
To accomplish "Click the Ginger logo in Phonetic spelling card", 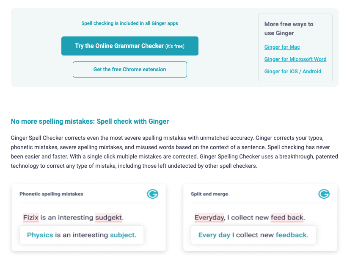I will point(152,194).
